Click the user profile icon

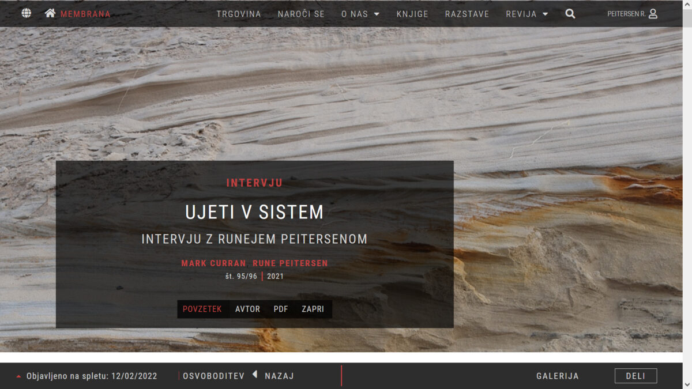click(653, 14)
